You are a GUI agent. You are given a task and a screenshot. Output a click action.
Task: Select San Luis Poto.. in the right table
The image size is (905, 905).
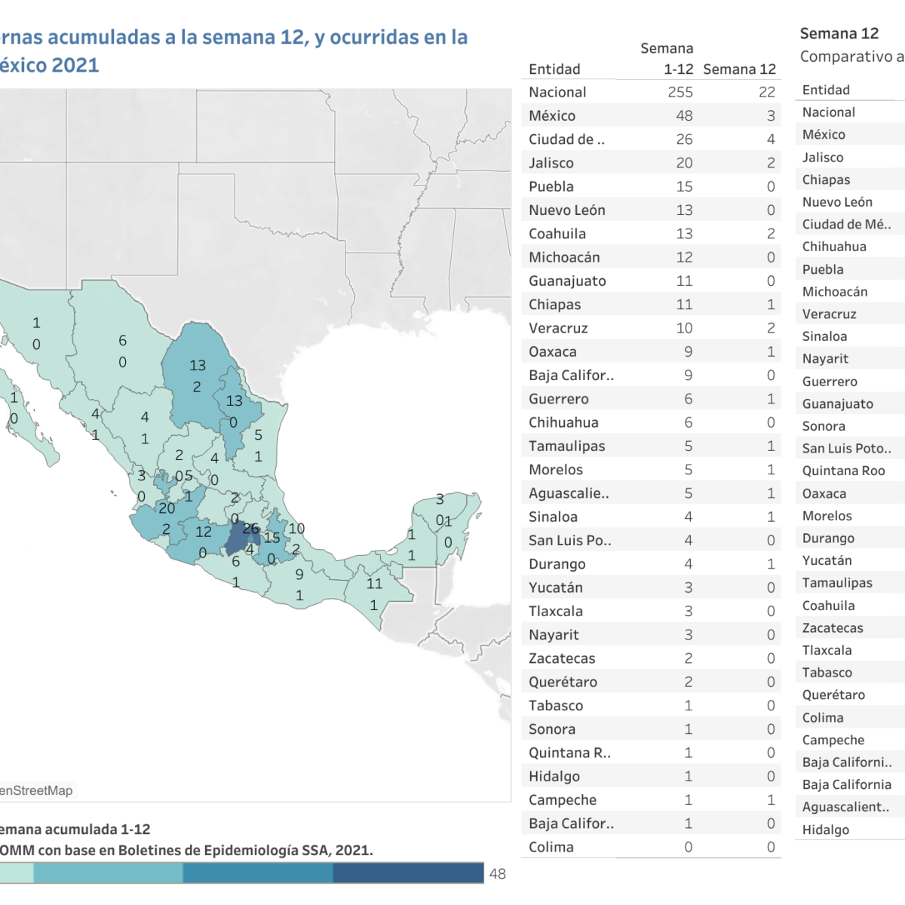[846, 448]
